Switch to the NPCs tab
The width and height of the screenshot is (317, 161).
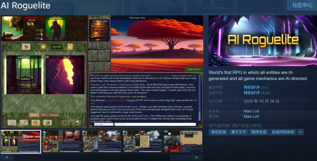(x=44, y=115)
